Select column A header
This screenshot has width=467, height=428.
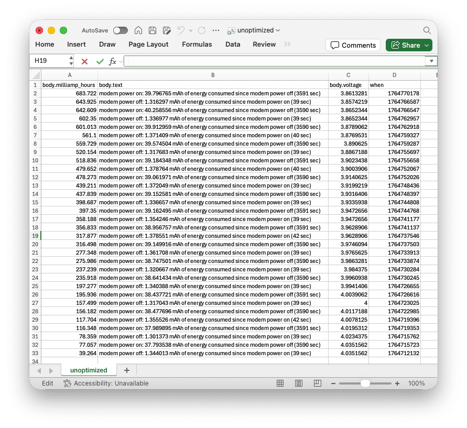(69, 75)
